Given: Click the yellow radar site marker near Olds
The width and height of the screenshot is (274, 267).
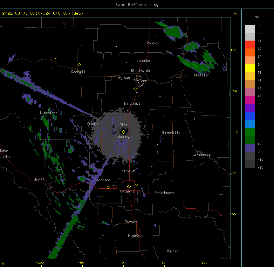Looking at the screenshot, I should pos(123,132).
